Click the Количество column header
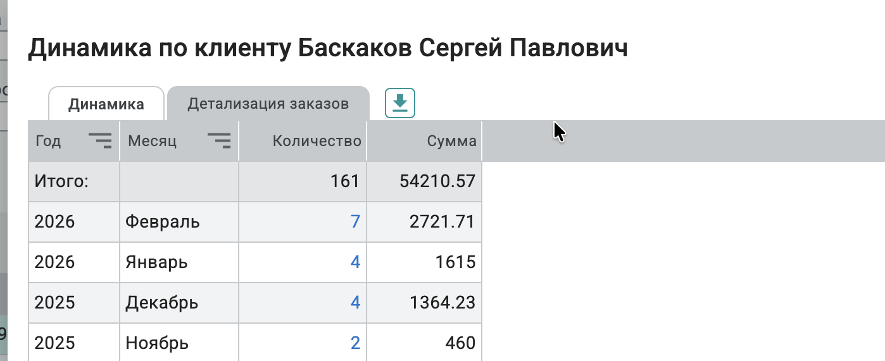The image size is (885, 361). coord(317,141)
